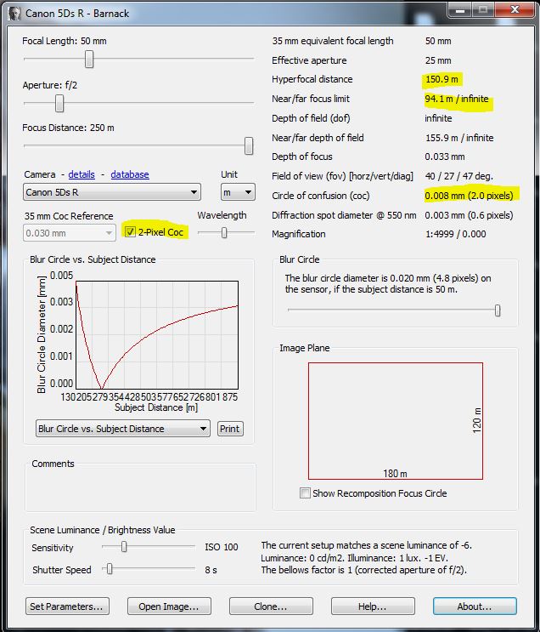Enable the 2-Pixel Coc checkbox
This screenshot has height=632, width=540.
click(x=130, y=231)
